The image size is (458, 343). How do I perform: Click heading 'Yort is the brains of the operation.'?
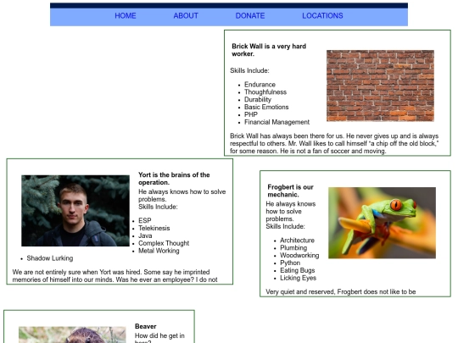tap(174, 179)
